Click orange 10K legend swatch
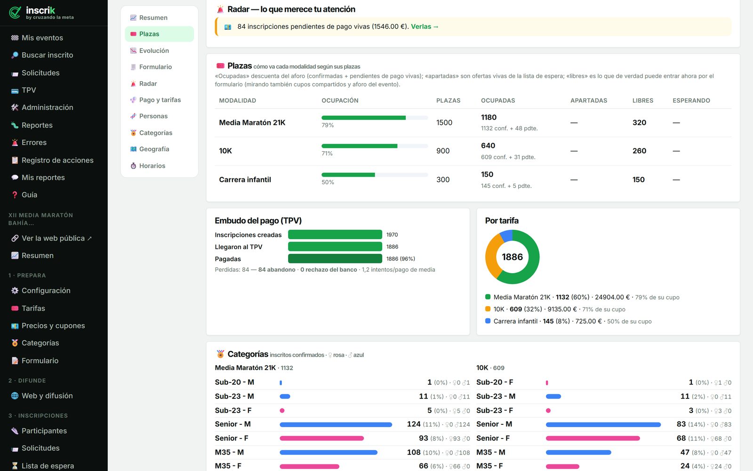Image resolution: width=753 pixels, height=471 pixels. click(488, 309)
